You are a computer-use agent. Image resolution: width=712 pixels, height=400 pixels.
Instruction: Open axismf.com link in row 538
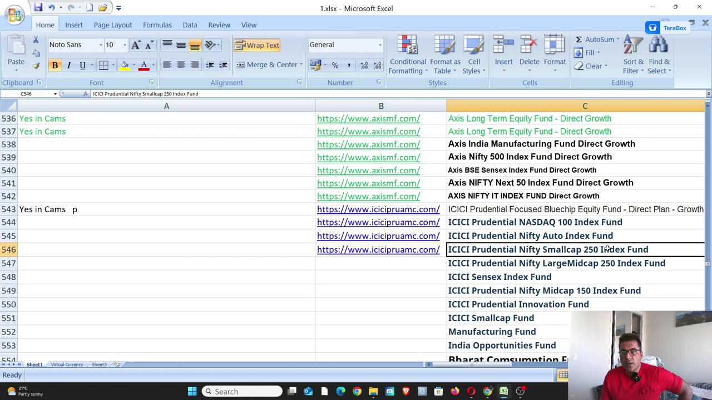coord(368,144)
